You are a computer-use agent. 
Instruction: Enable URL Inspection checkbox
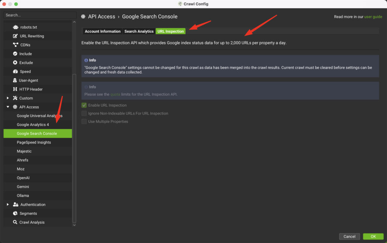(x=84, y=105)
